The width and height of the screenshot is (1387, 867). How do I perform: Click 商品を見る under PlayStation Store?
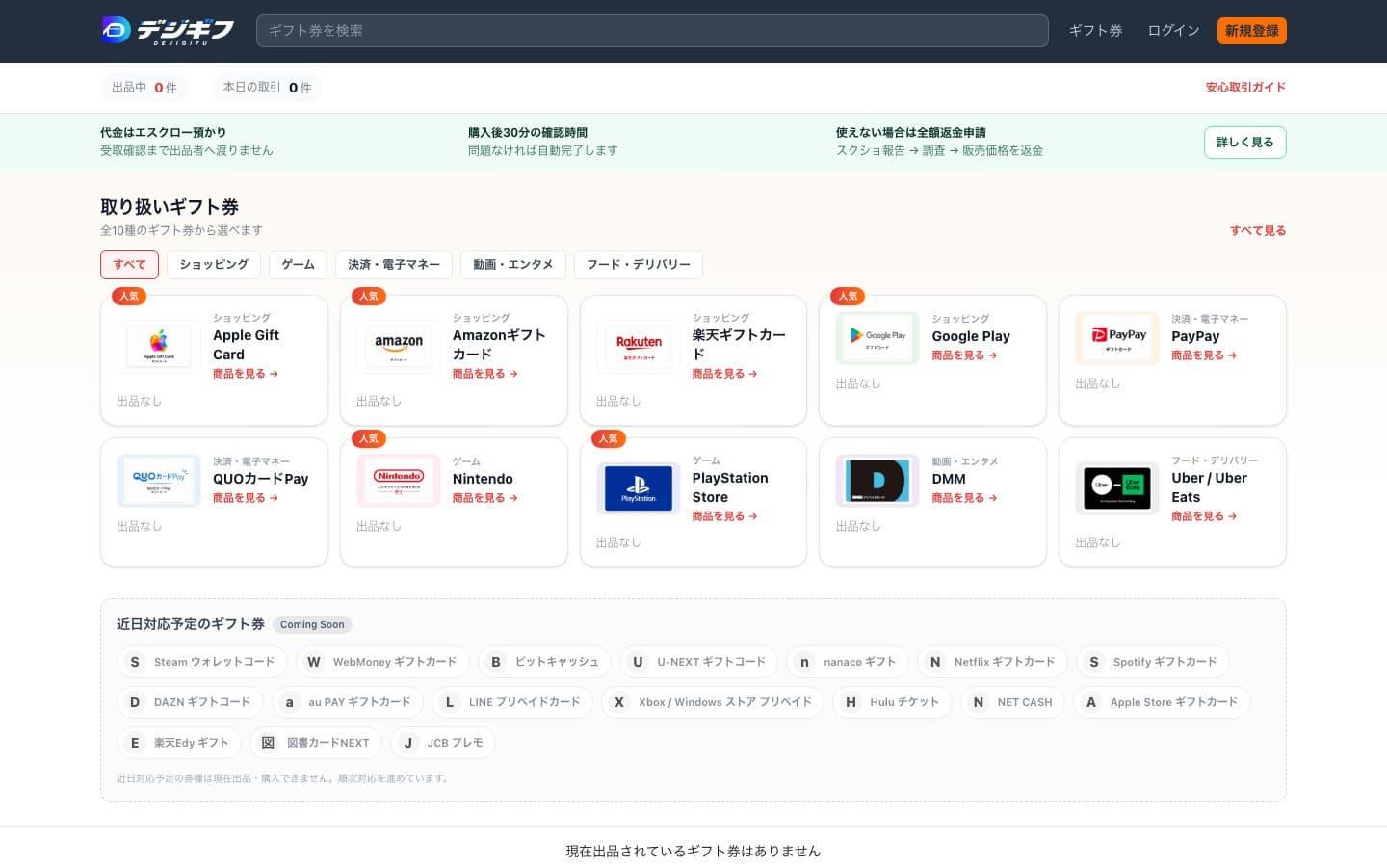click(x=725, y=516)
